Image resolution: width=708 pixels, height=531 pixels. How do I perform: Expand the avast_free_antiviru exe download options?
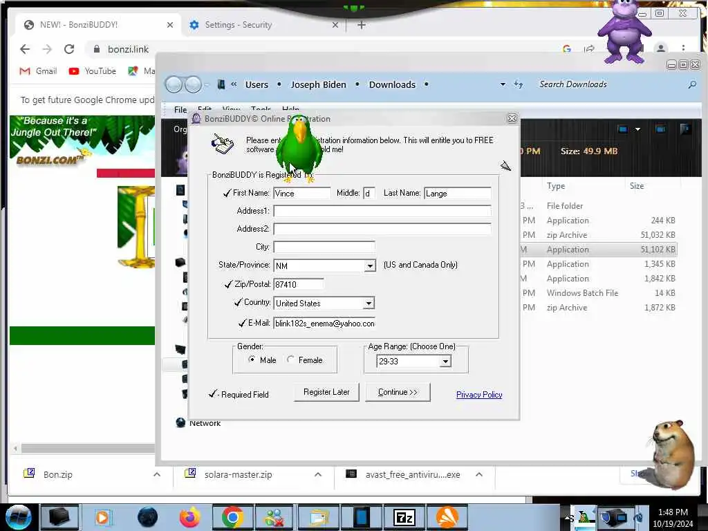[x=479, y=474]
